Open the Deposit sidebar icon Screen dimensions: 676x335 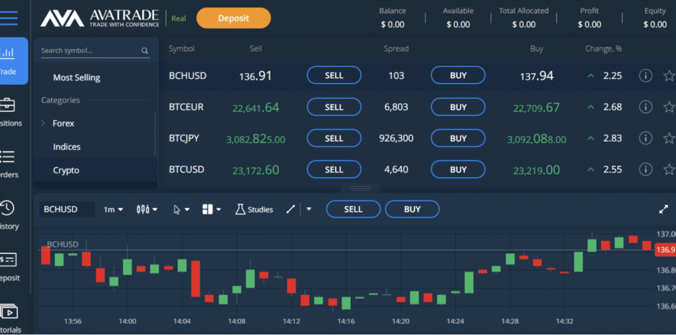[8, 260]
